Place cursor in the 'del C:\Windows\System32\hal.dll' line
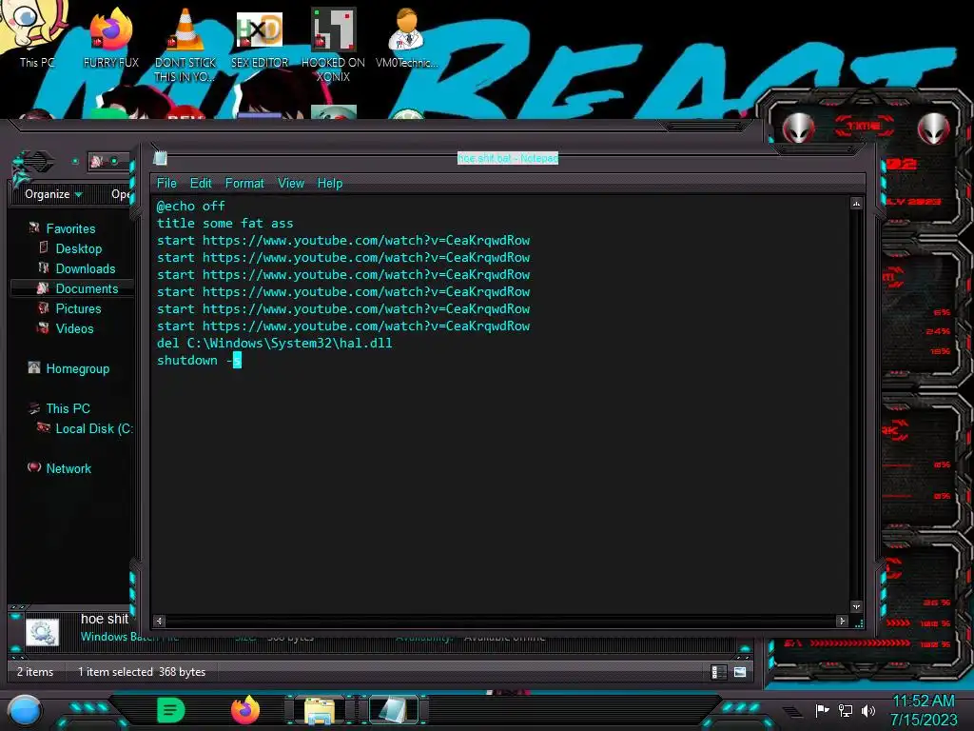The width and height of the screenshot is (974, 731). point(275,343)
